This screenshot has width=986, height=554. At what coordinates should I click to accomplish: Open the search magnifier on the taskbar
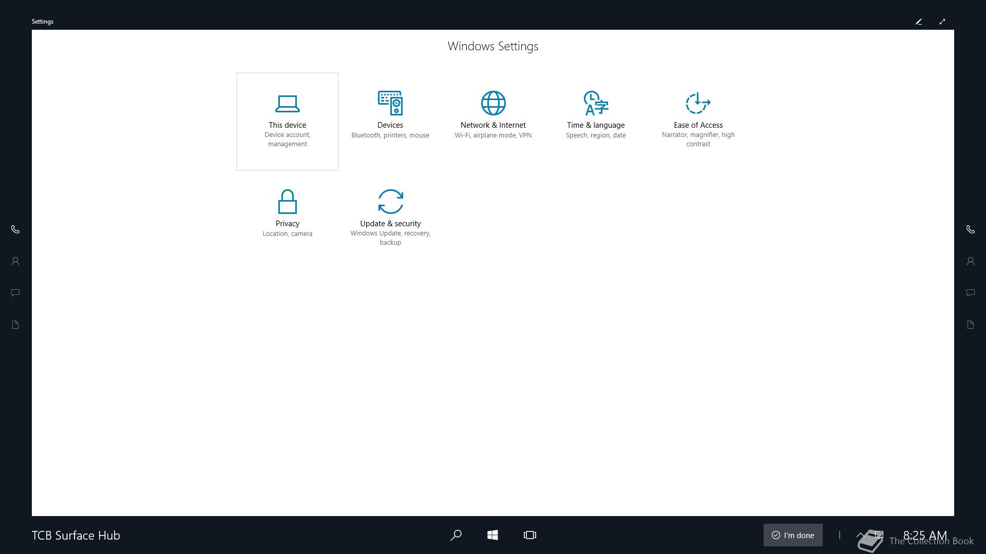tap(456, 535)
